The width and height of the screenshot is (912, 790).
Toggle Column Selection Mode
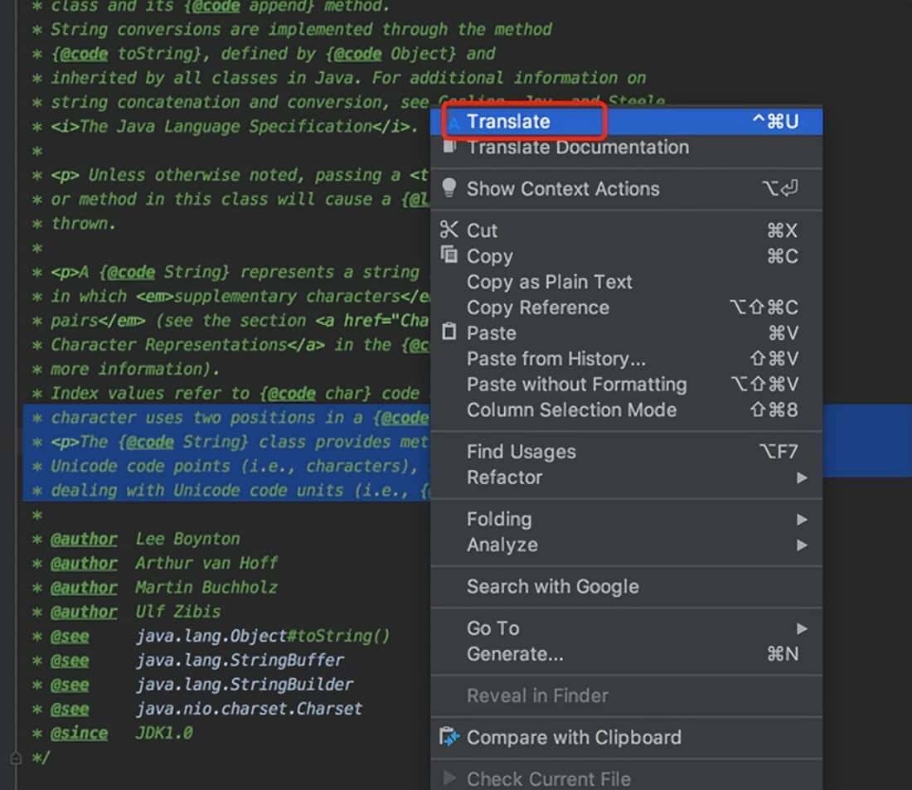coord(571,410)
